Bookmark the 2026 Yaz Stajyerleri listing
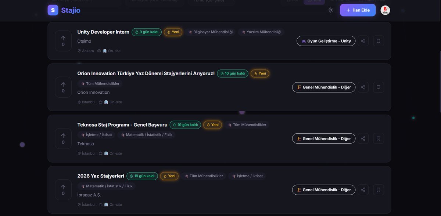Viewport: 441px width, 216px height. [379, 190]
